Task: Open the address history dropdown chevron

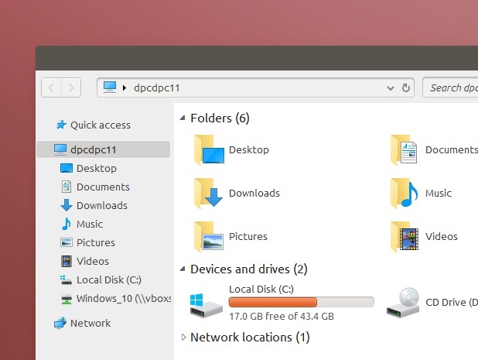Action: [x=390, y=88]
